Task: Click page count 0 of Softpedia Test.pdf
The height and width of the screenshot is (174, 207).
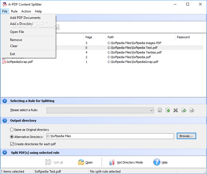Action: (x=86, y=48)
